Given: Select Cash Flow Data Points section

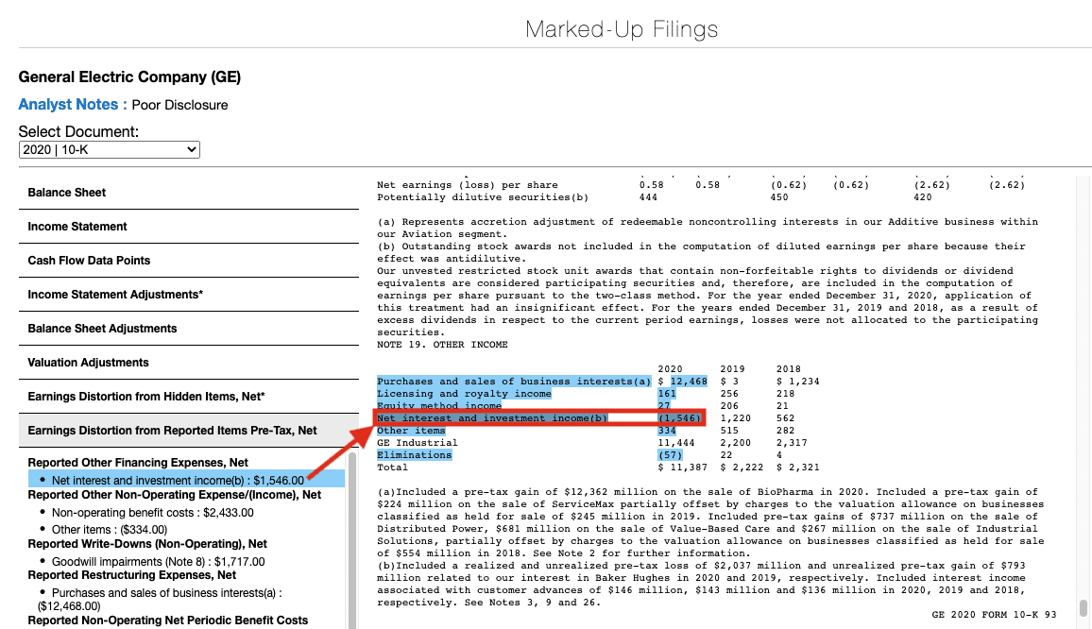Looking at the screenshot, I should 189,261.
